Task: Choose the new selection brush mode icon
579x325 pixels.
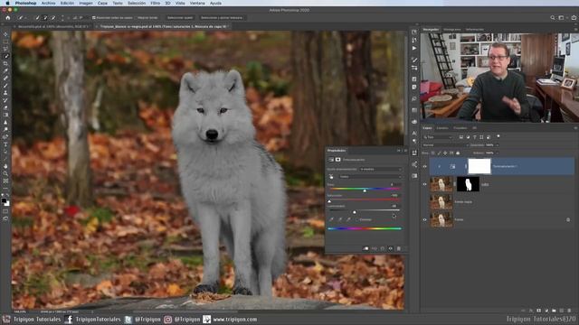Action: click(x=37, y=18)
